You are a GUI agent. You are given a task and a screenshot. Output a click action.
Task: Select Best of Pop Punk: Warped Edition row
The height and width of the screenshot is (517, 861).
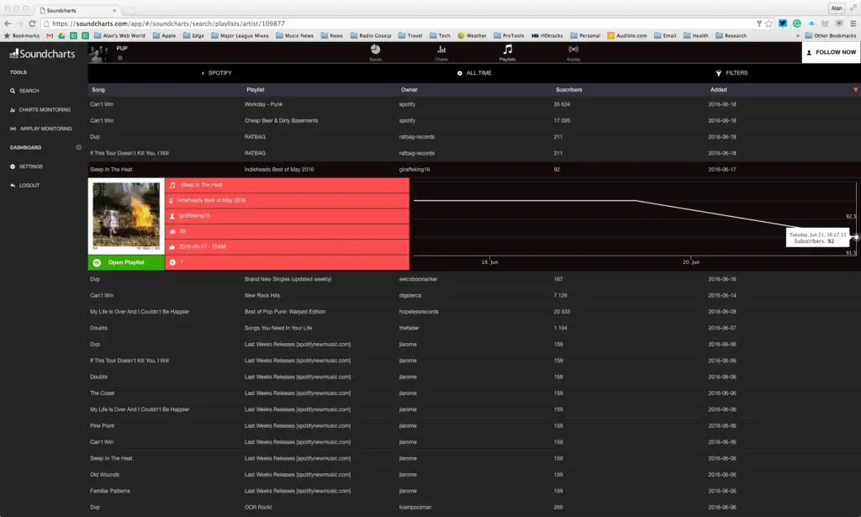pos(474,312)
